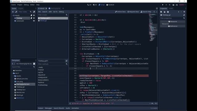Open the Scene menu

click(x=14, y=5)
